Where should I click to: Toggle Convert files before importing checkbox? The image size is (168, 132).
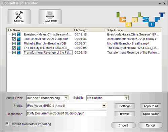coord(7,124)
